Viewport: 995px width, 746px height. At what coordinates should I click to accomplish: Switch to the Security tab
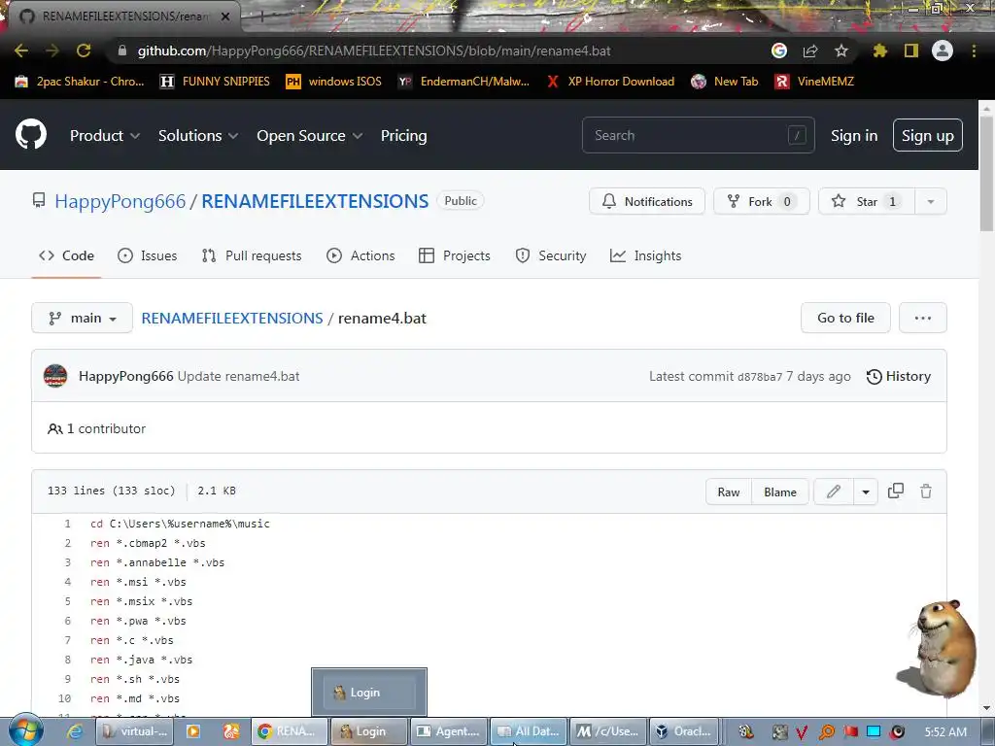coord(551,255)
